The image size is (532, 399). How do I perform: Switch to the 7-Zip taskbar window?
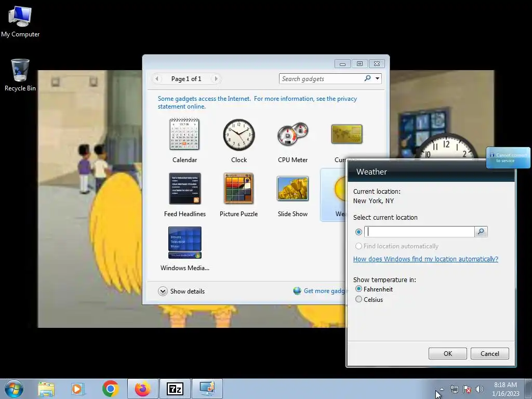tap(175, 389)
